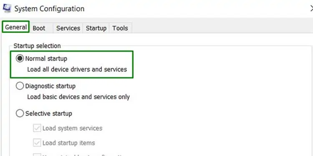313x156 pixels.
Task: Open the Boot tab
Action: pos(39,28)
